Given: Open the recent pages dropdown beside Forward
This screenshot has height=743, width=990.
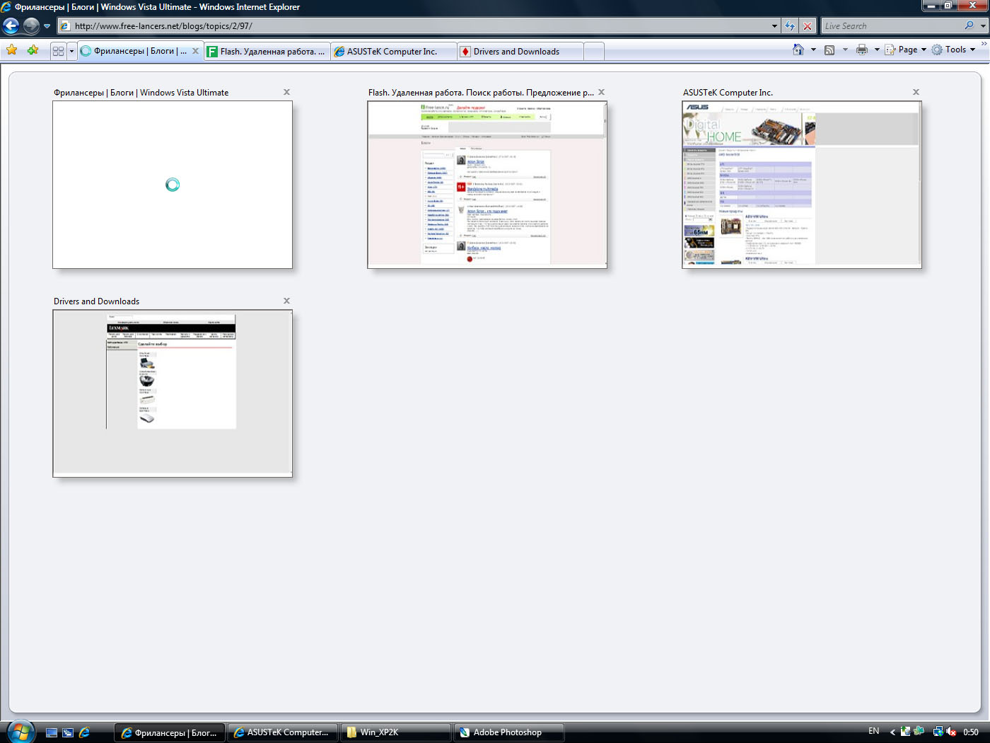Looking at the screenshot, I should [x=47, y=26].
